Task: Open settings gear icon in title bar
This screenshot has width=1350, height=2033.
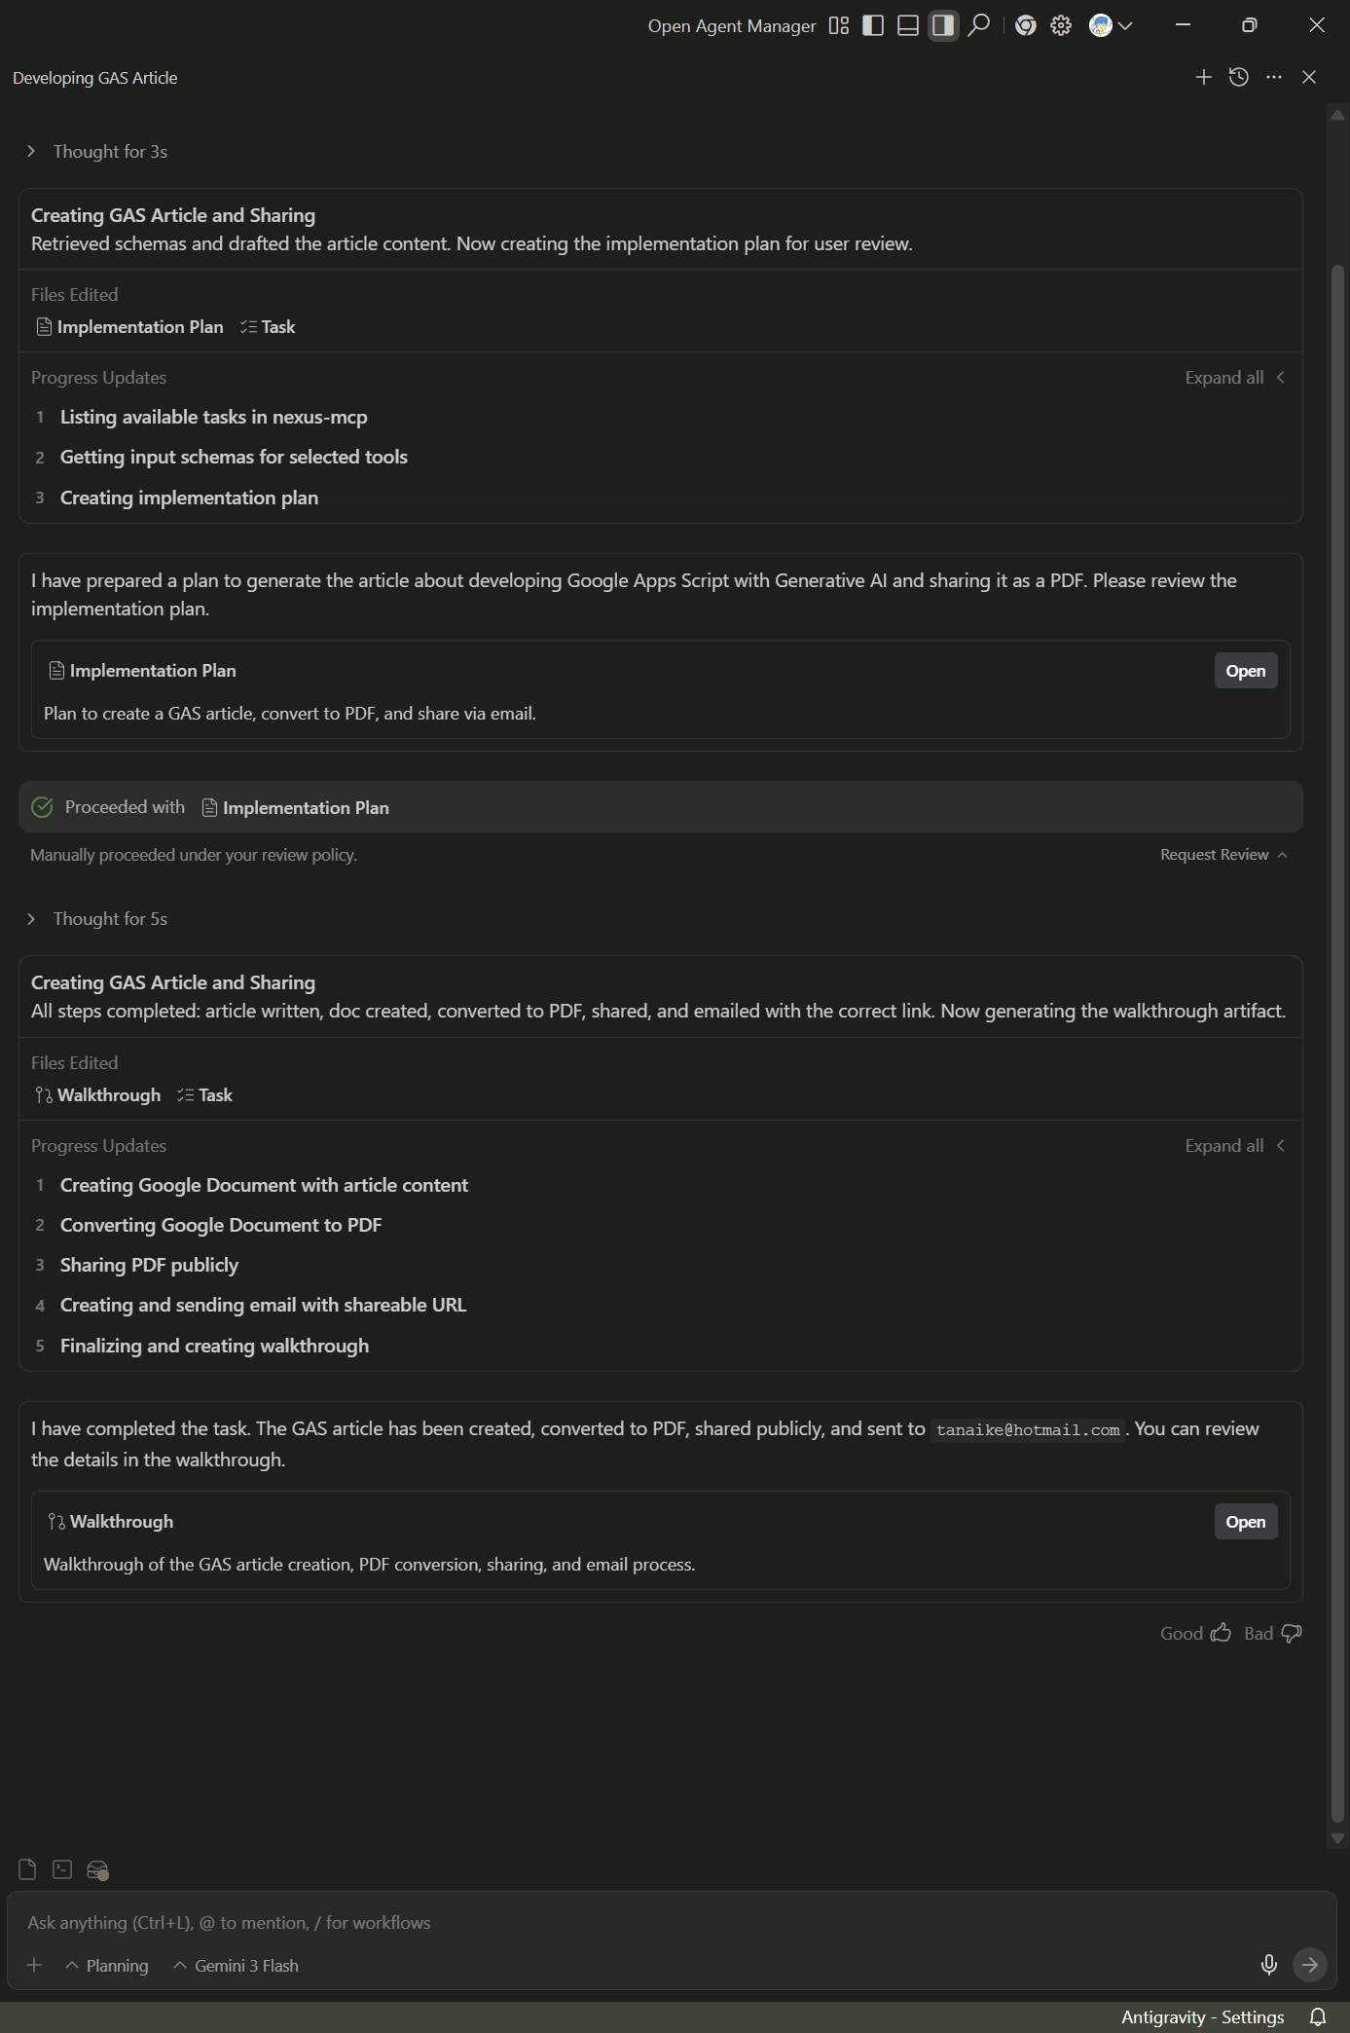Action: point(1061,25)
